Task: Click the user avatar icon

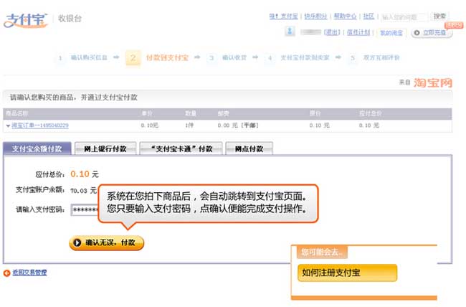Action: pos(290,31)
